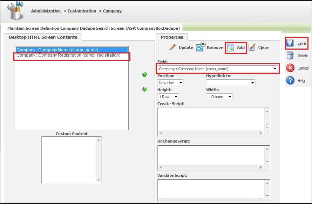Click OnChangeScript horizontal scroll right arrow
The height and width of the screenshot is (204, 312).
click(261, 168)
